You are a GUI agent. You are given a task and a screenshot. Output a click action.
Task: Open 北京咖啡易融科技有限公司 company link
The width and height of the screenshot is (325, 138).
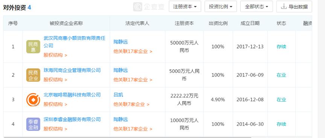pos(72,95)
